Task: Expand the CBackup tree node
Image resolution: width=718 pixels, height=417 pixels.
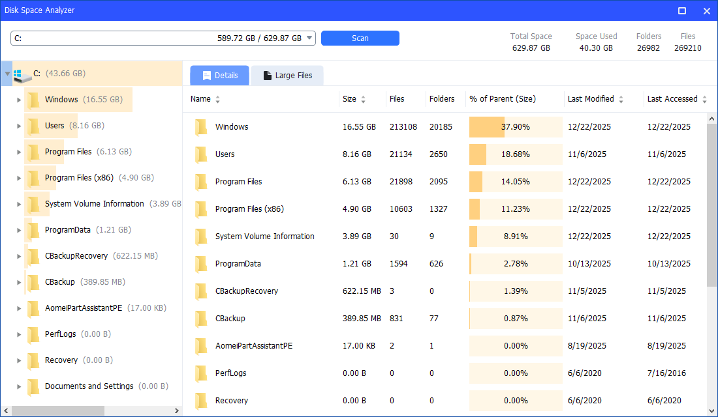Action: tap(19, 282)
